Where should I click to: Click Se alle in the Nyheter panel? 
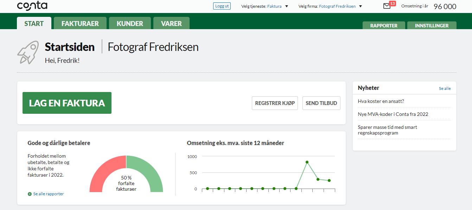click(445, 88)
